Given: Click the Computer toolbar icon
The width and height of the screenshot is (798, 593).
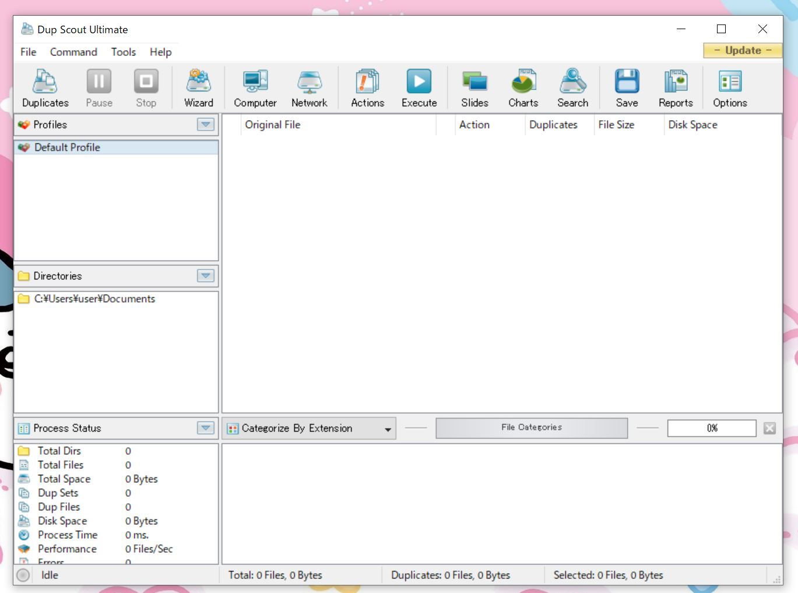Looking at the screenshot, I should tap(255, 88).
